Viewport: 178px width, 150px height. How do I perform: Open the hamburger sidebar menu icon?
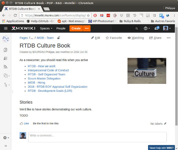pyautogui.click(x=6, y=28)
